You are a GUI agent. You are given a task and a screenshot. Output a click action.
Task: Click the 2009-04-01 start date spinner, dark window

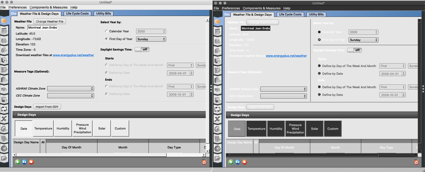(404, 74)
